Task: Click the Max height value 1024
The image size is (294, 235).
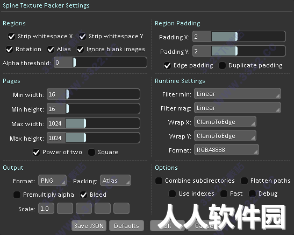Action: click(x=56, y=138)
